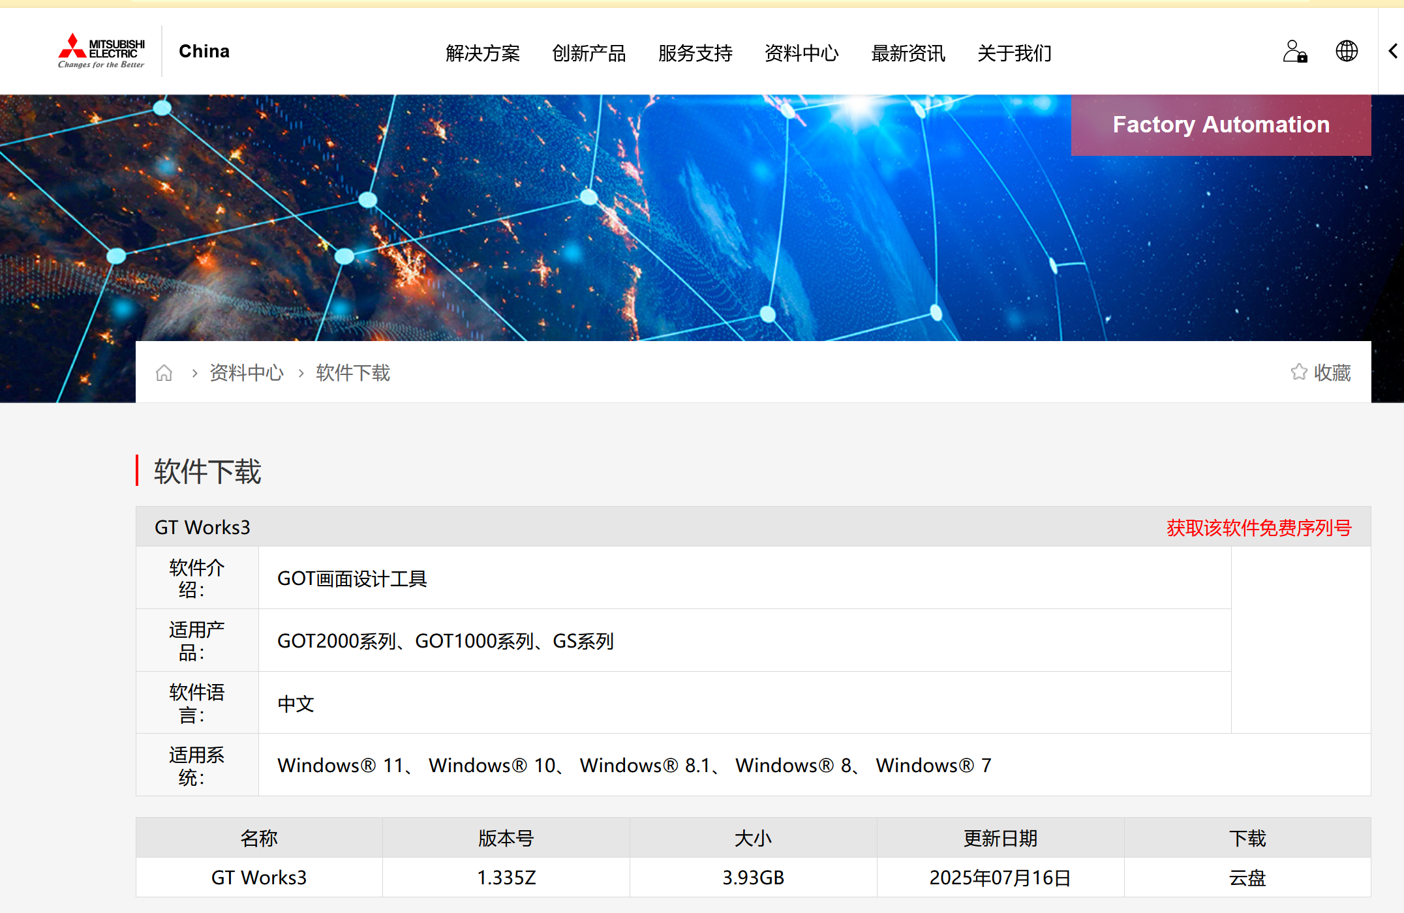
Task: Click the GT Works3 name cell in table
Action: pos(259,878)
